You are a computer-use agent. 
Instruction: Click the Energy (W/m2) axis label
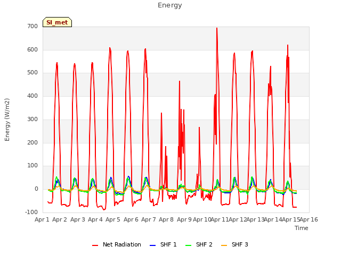tap(7, 120)
